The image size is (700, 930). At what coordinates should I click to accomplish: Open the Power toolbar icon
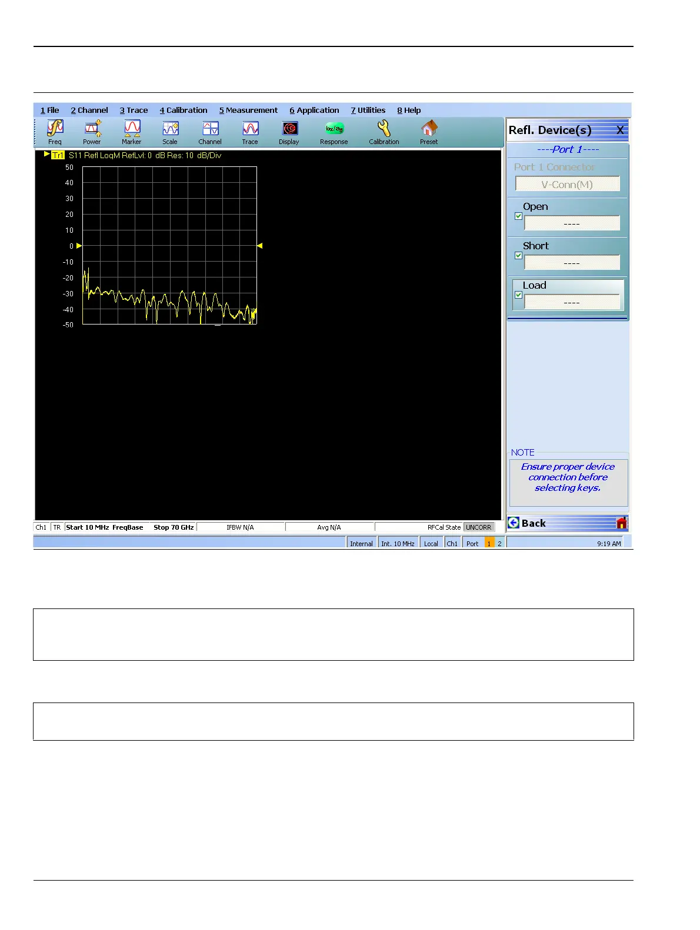click(92, 132)
